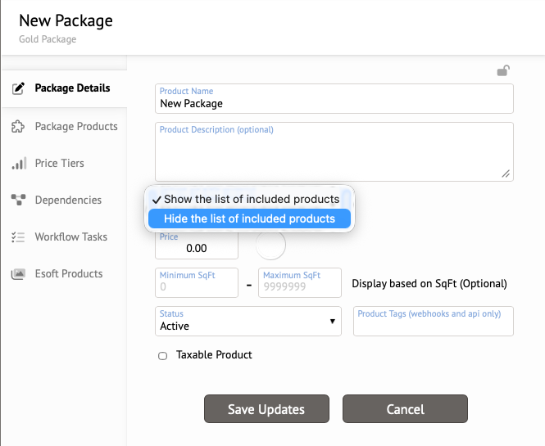
Task: Click the Status dropdown arrow
Action: point(333,321)
